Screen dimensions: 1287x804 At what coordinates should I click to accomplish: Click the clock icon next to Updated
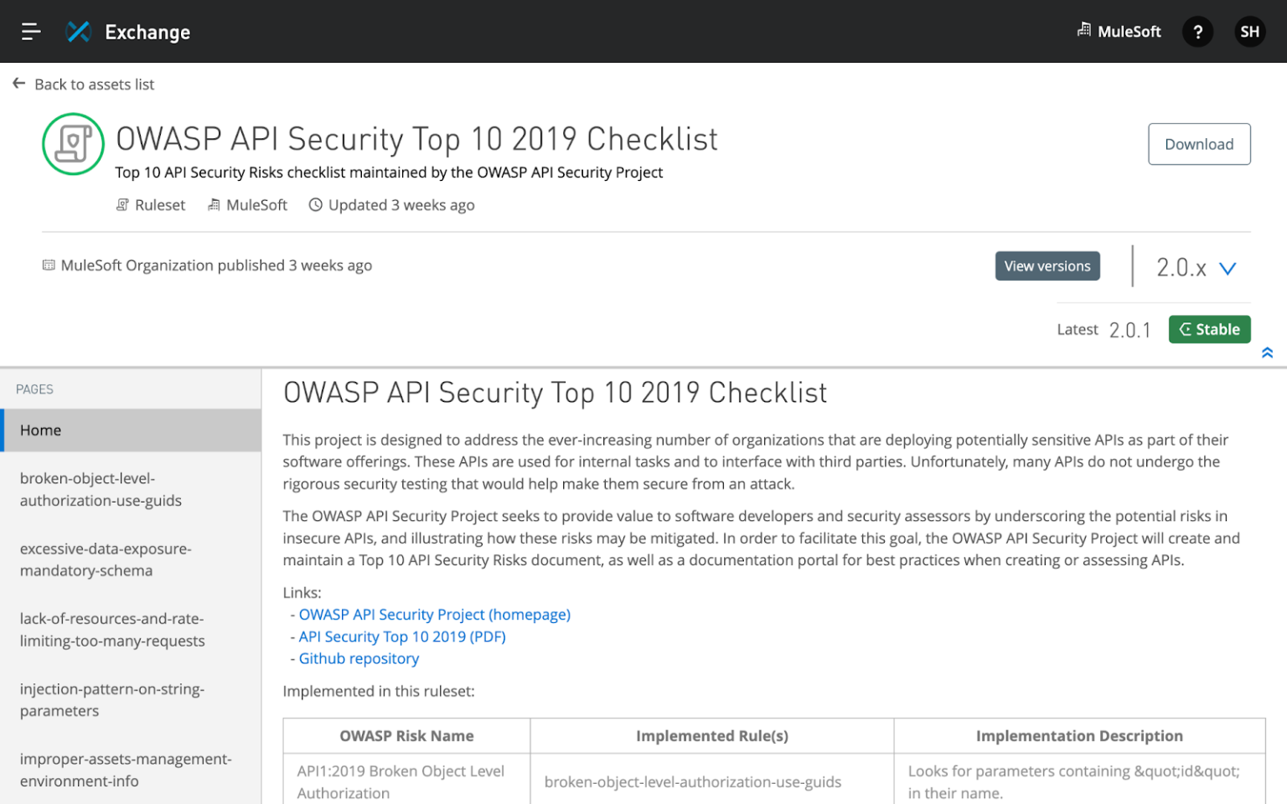coord(315,204)
